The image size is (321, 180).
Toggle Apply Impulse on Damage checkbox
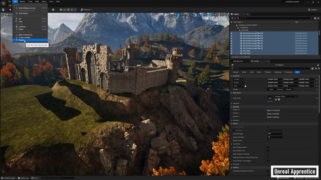268,154
